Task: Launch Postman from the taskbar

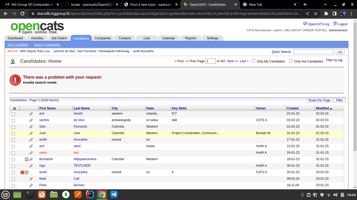Action: [x=78, y=195]
